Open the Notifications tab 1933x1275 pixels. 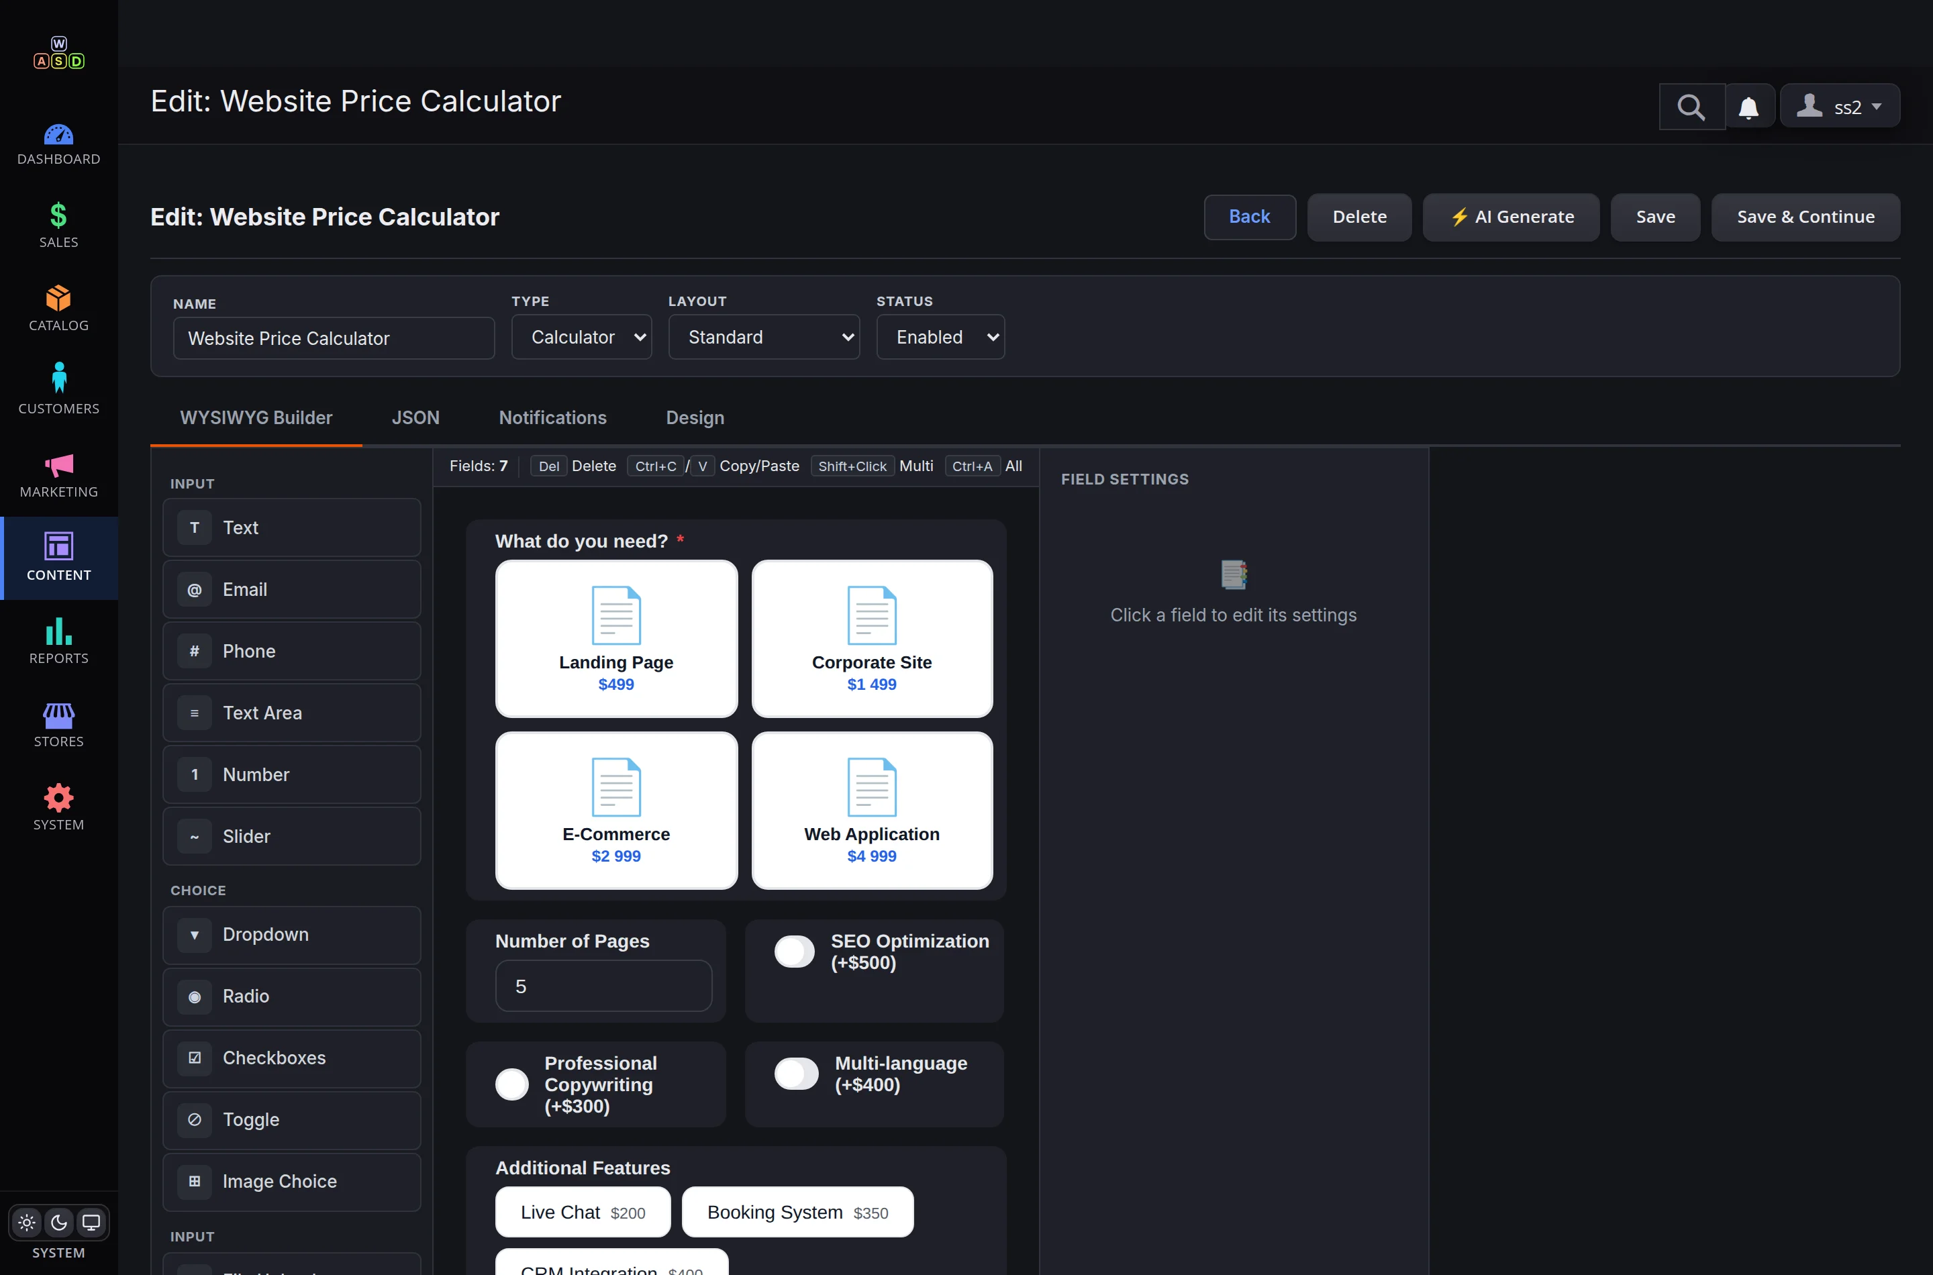[x=553, y=418]
